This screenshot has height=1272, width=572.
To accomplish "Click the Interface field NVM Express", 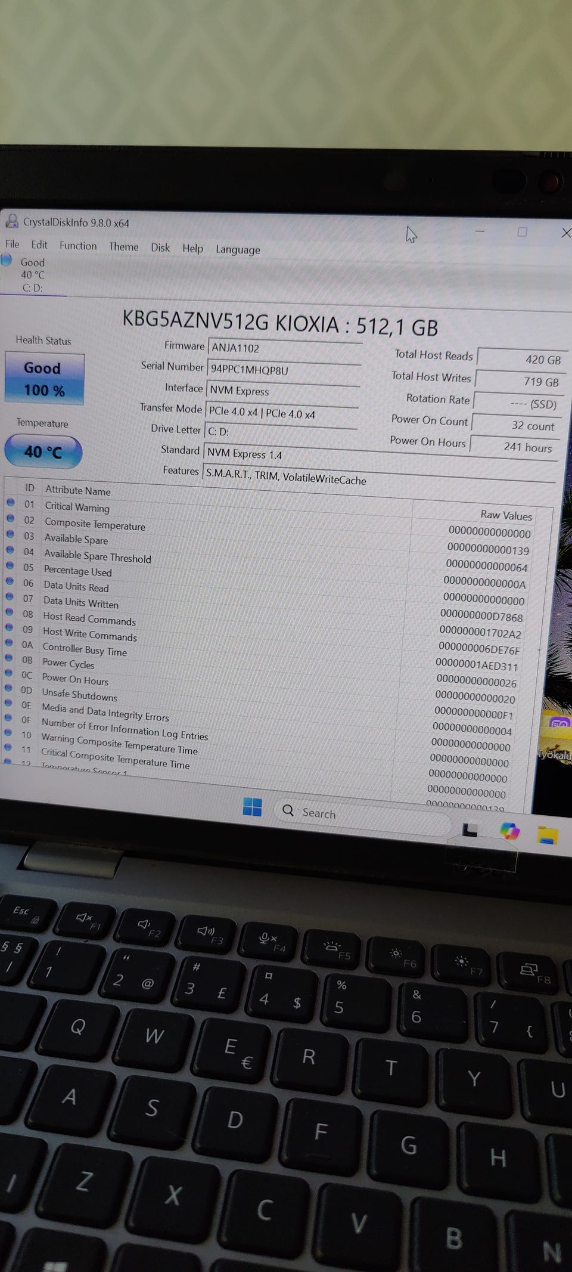I will click(x=282, y=392).
